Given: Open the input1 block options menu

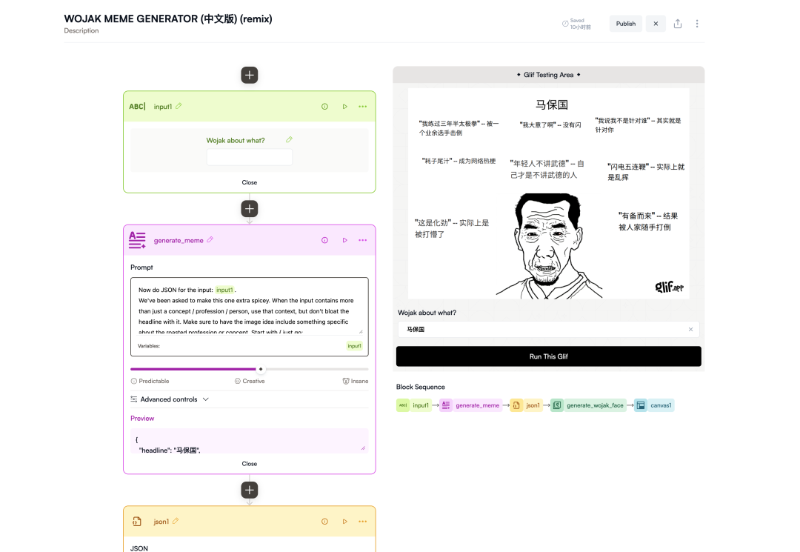Looking at the screenshot, I should 362,107.
